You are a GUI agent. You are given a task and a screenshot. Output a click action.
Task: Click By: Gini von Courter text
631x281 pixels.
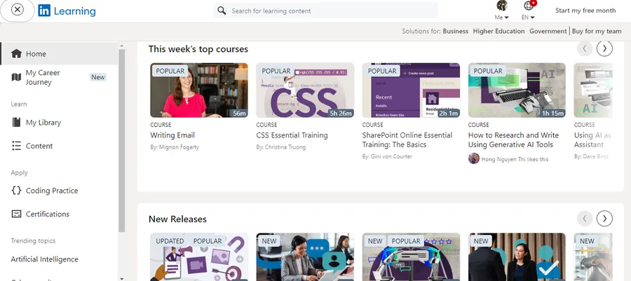click(387, 156)
